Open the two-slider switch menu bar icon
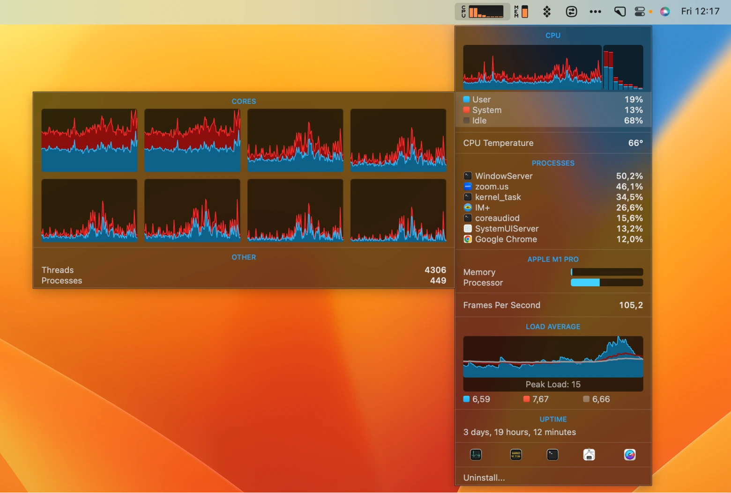 [571, 12]
